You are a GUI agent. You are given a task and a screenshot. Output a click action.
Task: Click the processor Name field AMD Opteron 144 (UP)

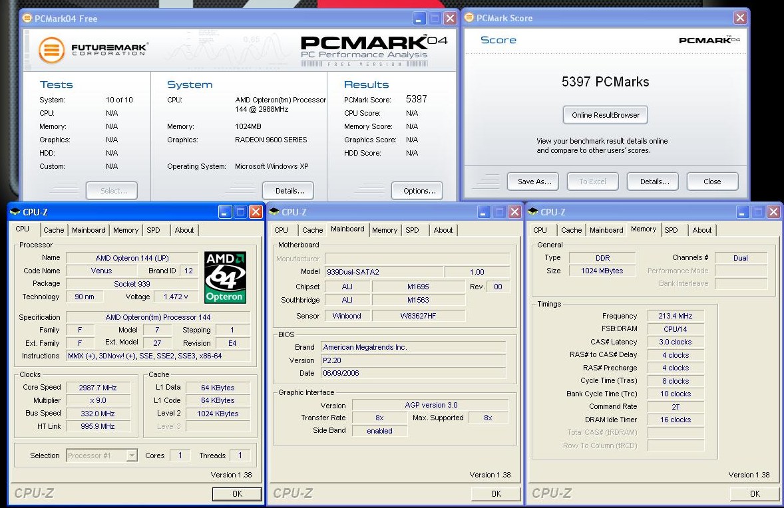pos(132,258)
